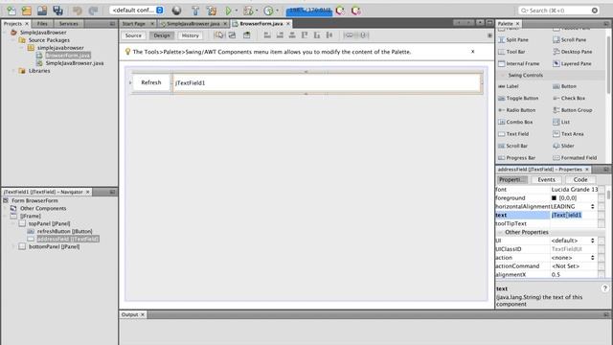Select the BrowserForm.java editor tab
613x345 pixels.
(261, 24)
